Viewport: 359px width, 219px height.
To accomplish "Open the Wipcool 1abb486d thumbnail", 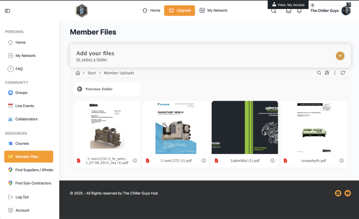I will click(x=245, y=127).
